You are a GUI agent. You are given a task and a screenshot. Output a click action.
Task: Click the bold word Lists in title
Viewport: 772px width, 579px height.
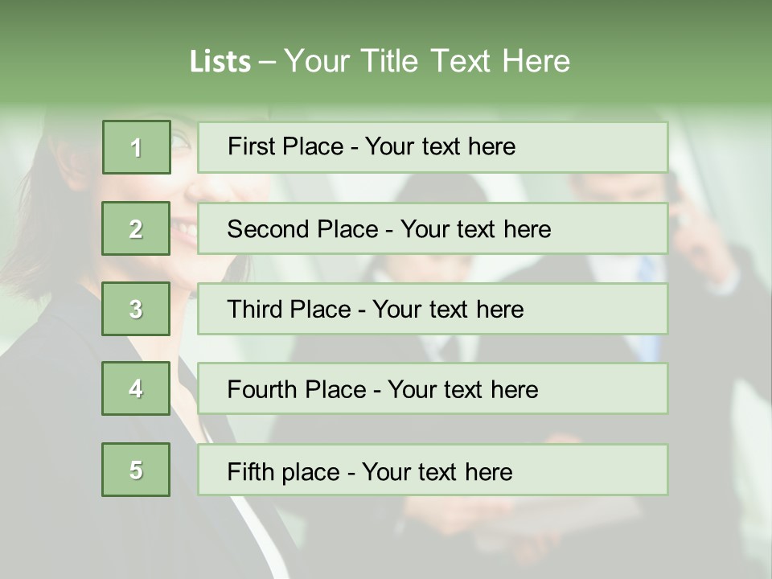[220, 61]
